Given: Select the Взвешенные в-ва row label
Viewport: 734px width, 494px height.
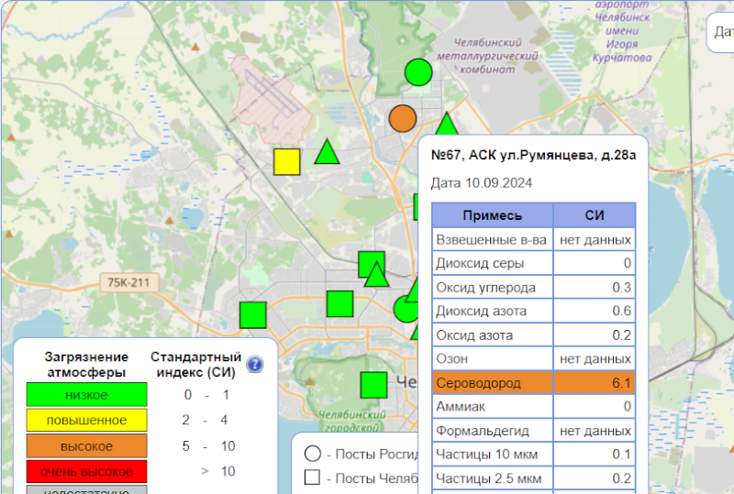Looking at the screenshot, I should tap(491, 240).
